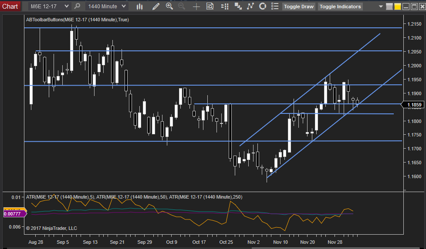The image size is (426, 249).
Task: Click the 1.1859 current price marker
Action: 412,105
